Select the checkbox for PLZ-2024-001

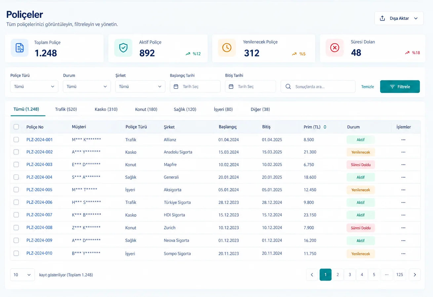click(16, 140)
